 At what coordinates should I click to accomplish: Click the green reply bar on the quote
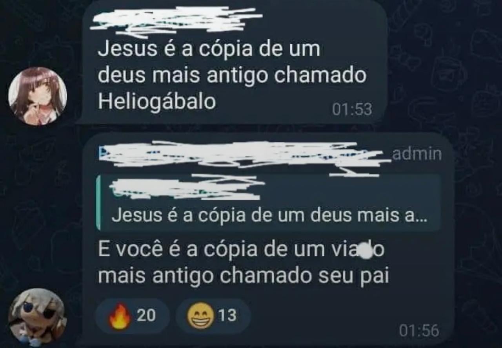click(98, 203)
